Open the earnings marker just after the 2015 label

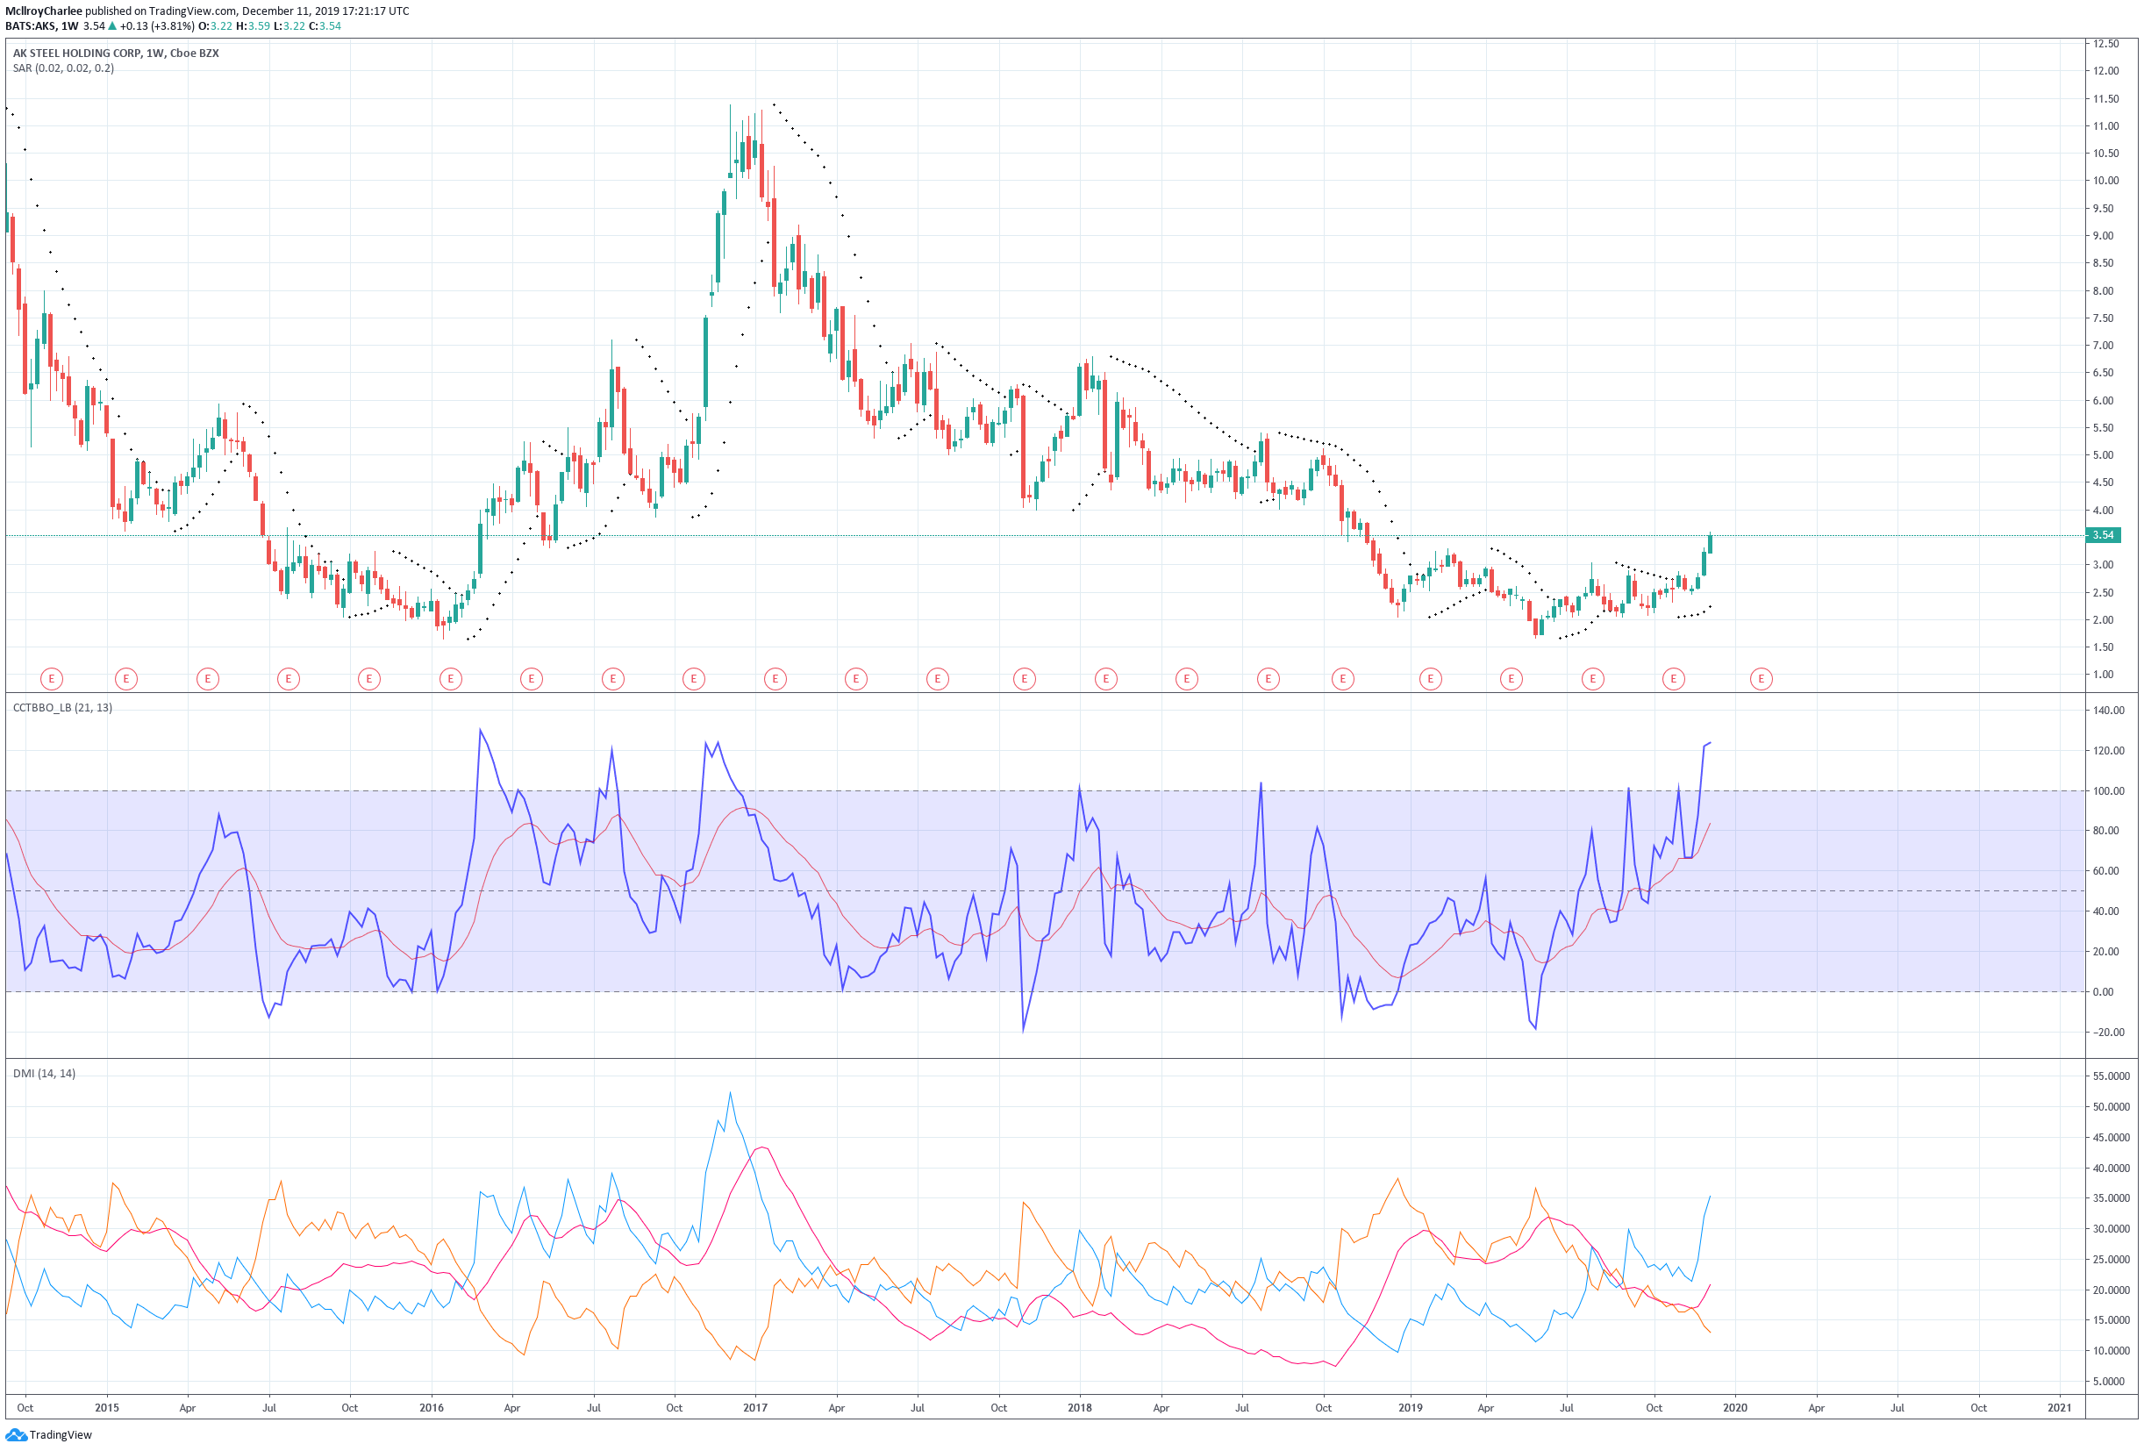point(126,679)
